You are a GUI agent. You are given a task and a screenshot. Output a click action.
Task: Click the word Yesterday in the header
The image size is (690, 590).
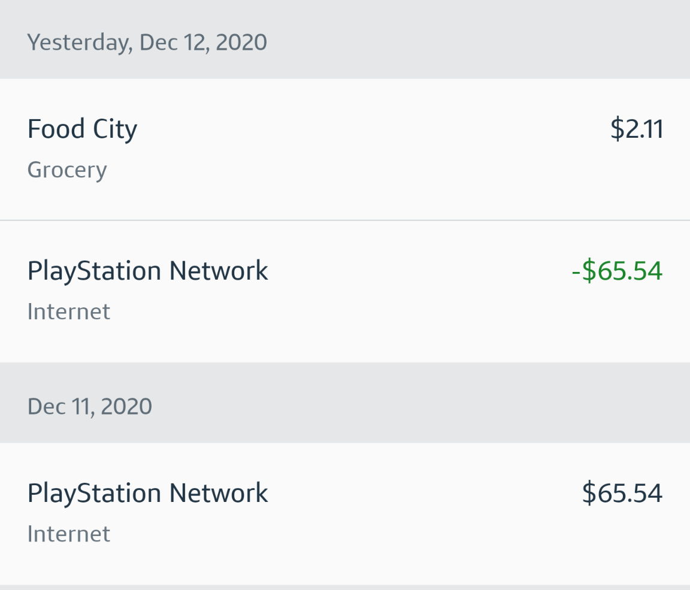[x=80, y=43]
